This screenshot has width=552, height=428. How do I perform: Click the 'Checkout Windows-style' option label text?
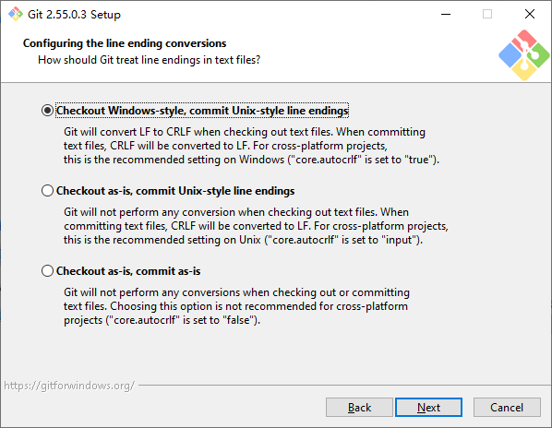point(202,111)
